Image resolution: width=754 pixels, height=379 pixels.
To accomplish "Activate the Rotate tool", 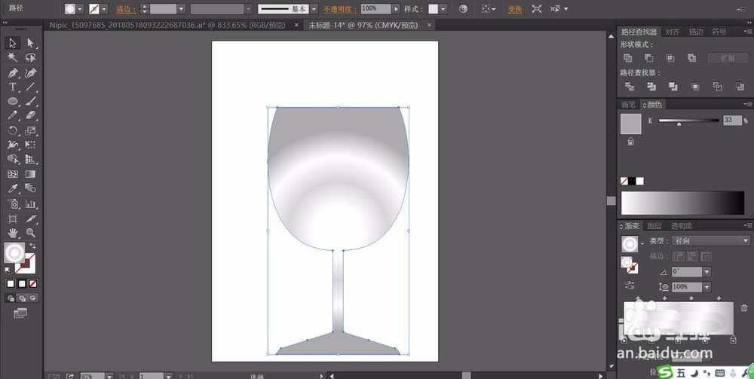I will click(x=13, y=130).
